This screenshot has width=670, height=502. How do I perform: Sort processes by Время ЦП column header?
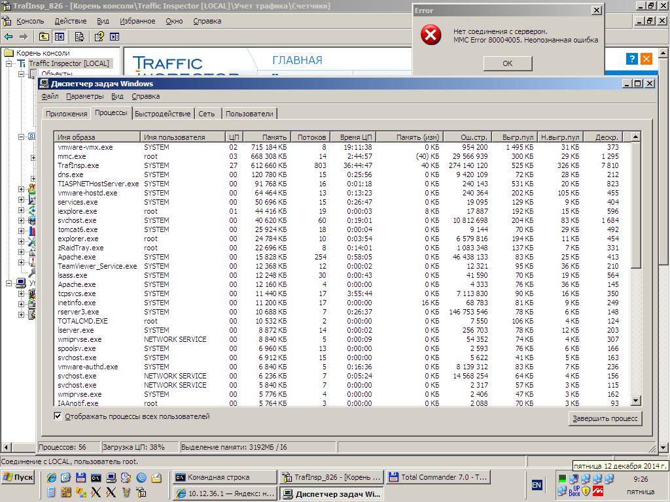353,137
